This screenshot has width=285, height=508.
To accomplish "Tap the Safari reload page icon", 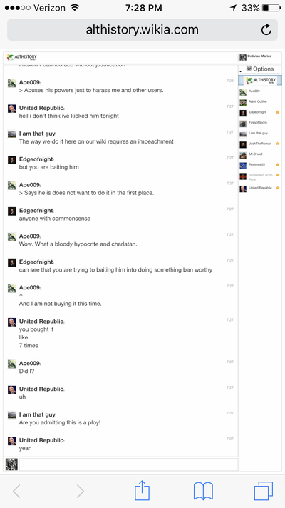I will tap(266, 30).
